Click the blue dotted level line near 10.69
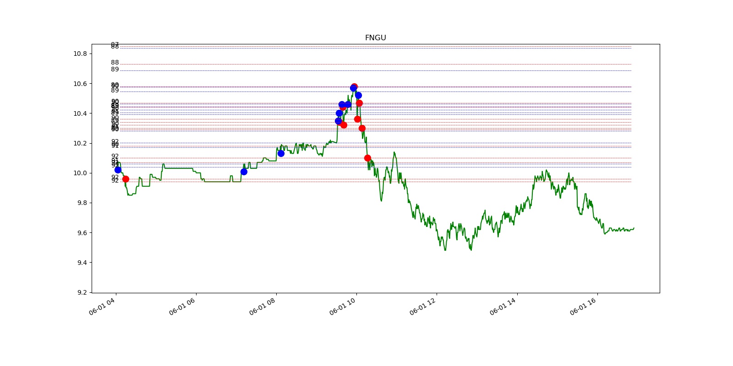Screen dimensions: 733x366 coord(376,70)
